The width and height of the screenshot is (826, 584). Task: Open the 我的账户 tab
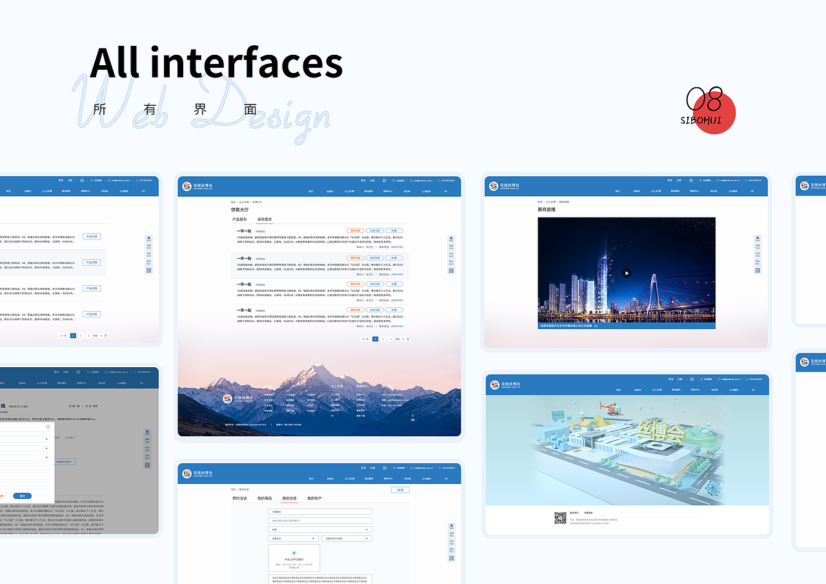(x=314, y=498)
